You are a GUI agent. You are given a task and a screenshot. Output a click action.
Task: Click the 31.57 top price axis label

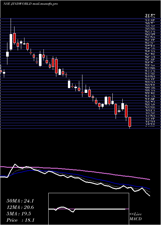coord(149,16)
